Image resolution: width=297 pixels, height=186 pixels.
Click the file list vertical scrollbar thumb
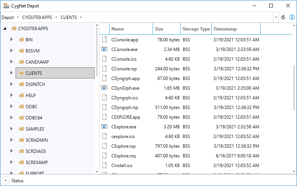(x=294, y=88)
